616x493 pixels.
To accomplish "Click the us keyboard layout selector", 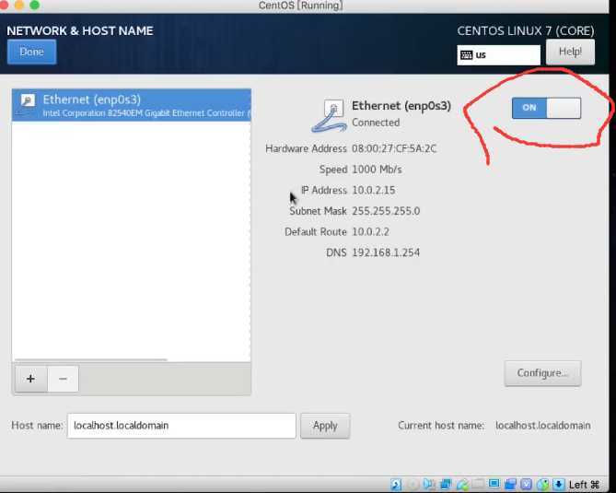I will point(498,55).
